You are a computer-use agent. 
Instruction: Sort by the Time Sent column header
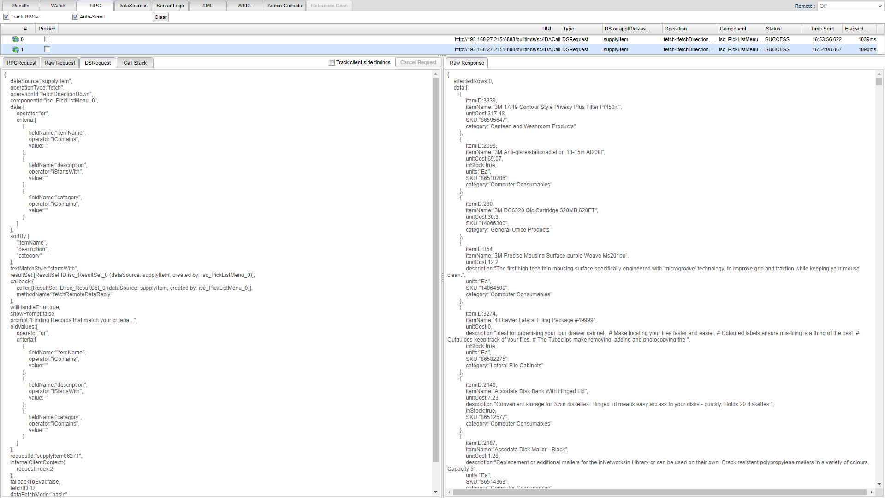click(822, 29)
